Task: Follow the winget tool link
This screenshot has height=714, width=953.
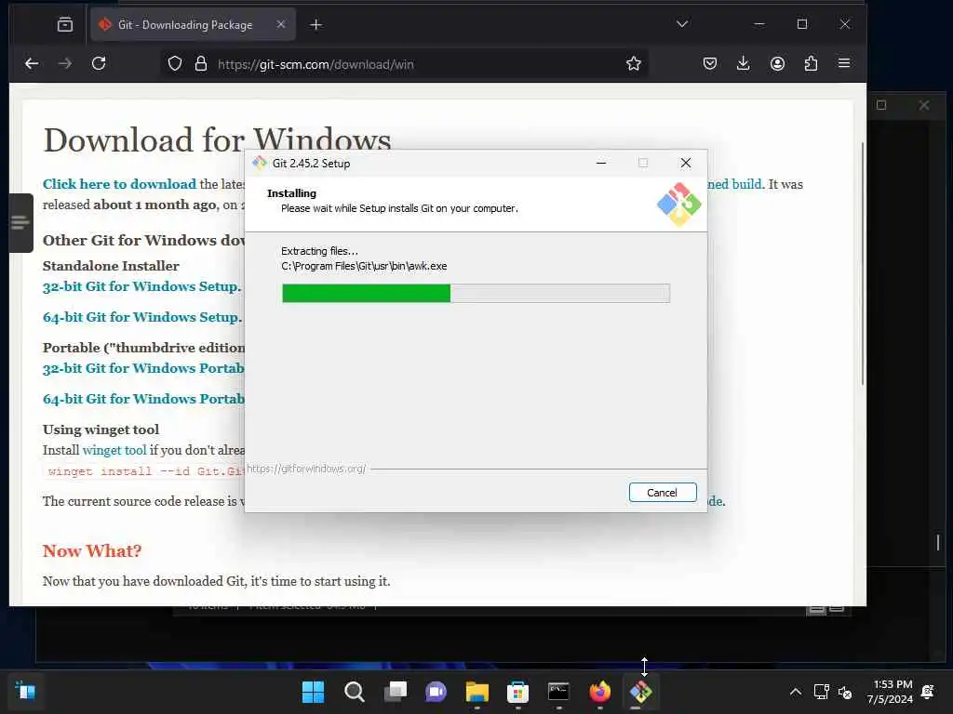Action: [x=114, y=450]
